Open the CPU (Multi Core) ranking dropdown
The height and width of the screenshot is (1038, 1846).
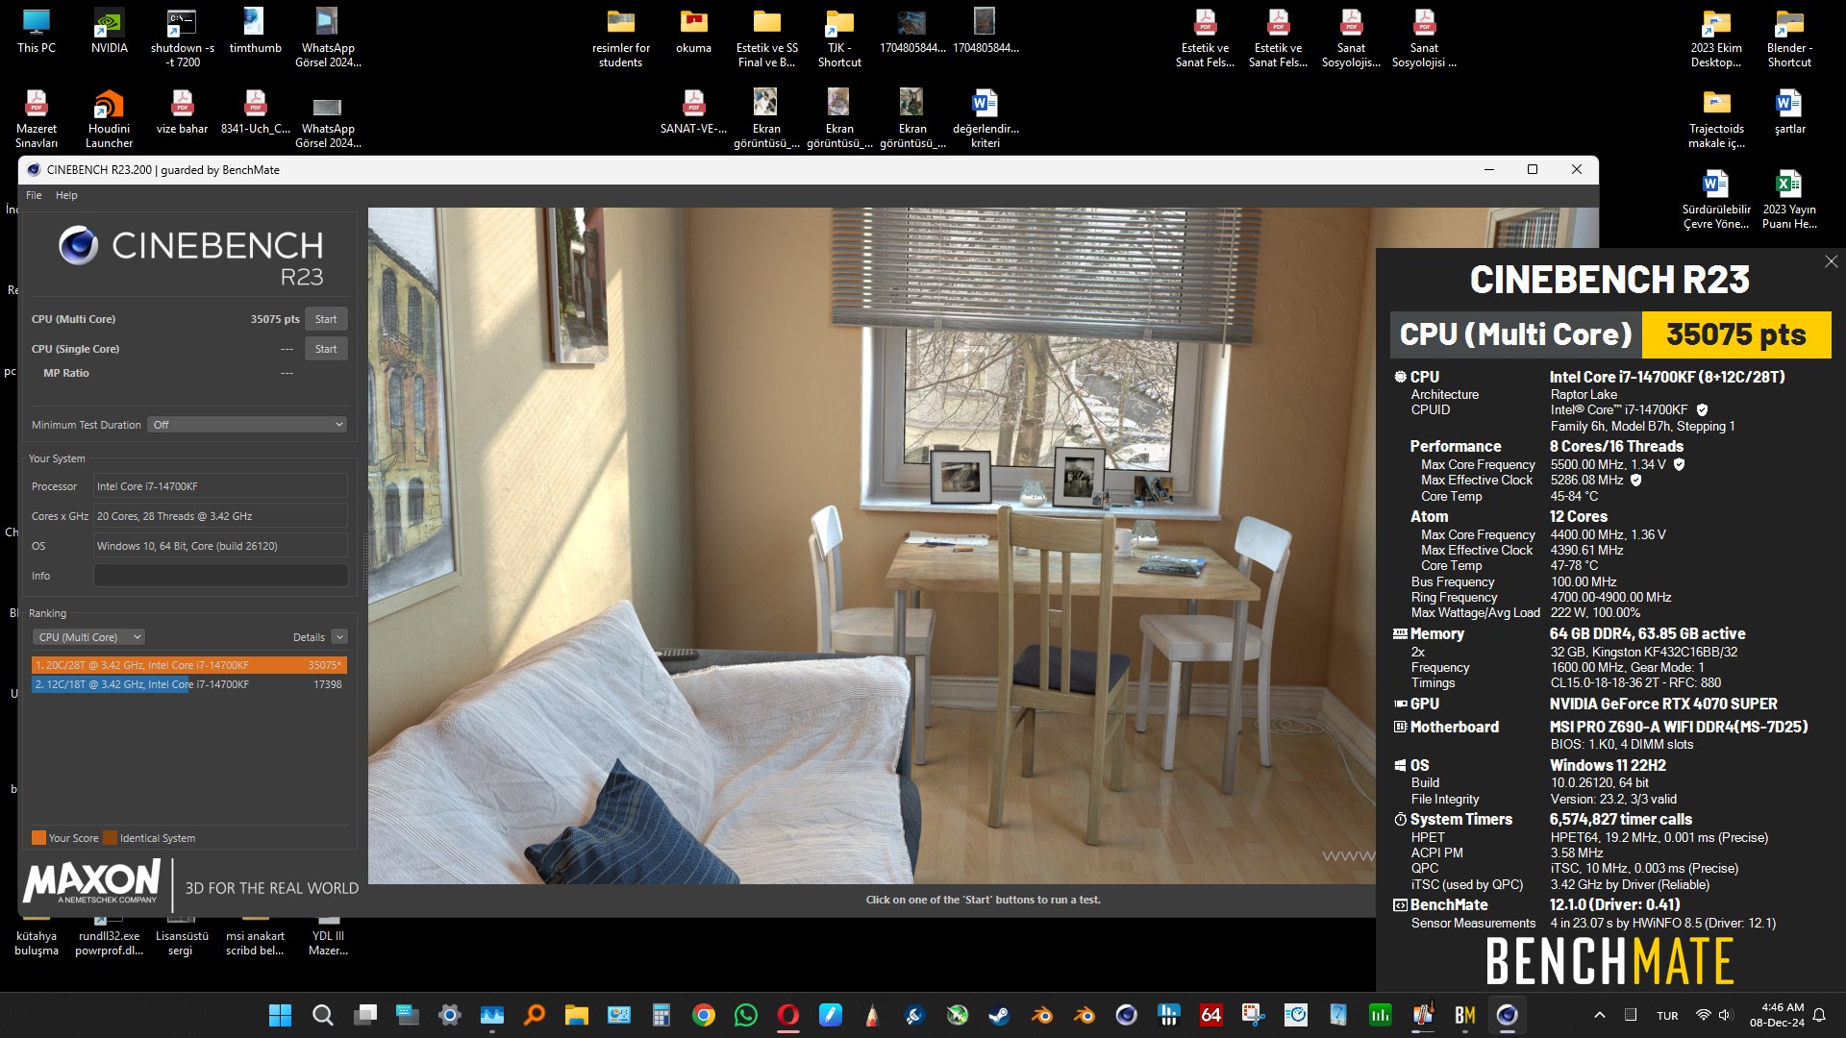(89, 637)
